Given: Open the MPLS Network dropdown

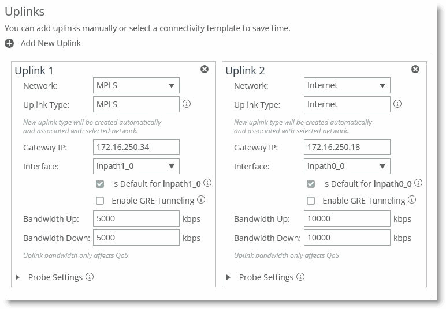Looking at the screenshot, I should pos(136,85).
